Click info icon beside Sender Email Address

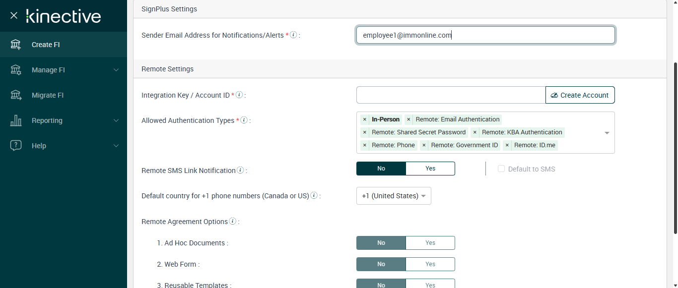293,35
